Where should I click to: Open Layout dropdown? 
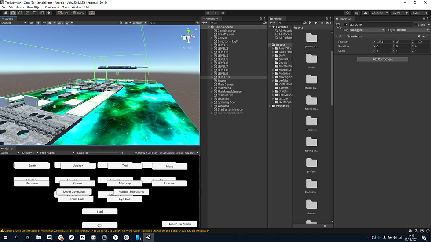tap(419, 13)
